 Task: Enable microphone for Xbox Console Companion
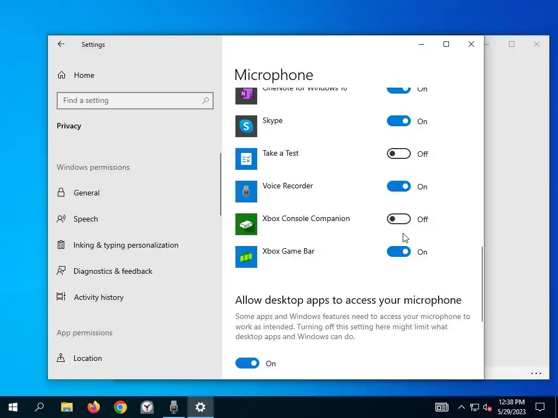pos(398,219)
